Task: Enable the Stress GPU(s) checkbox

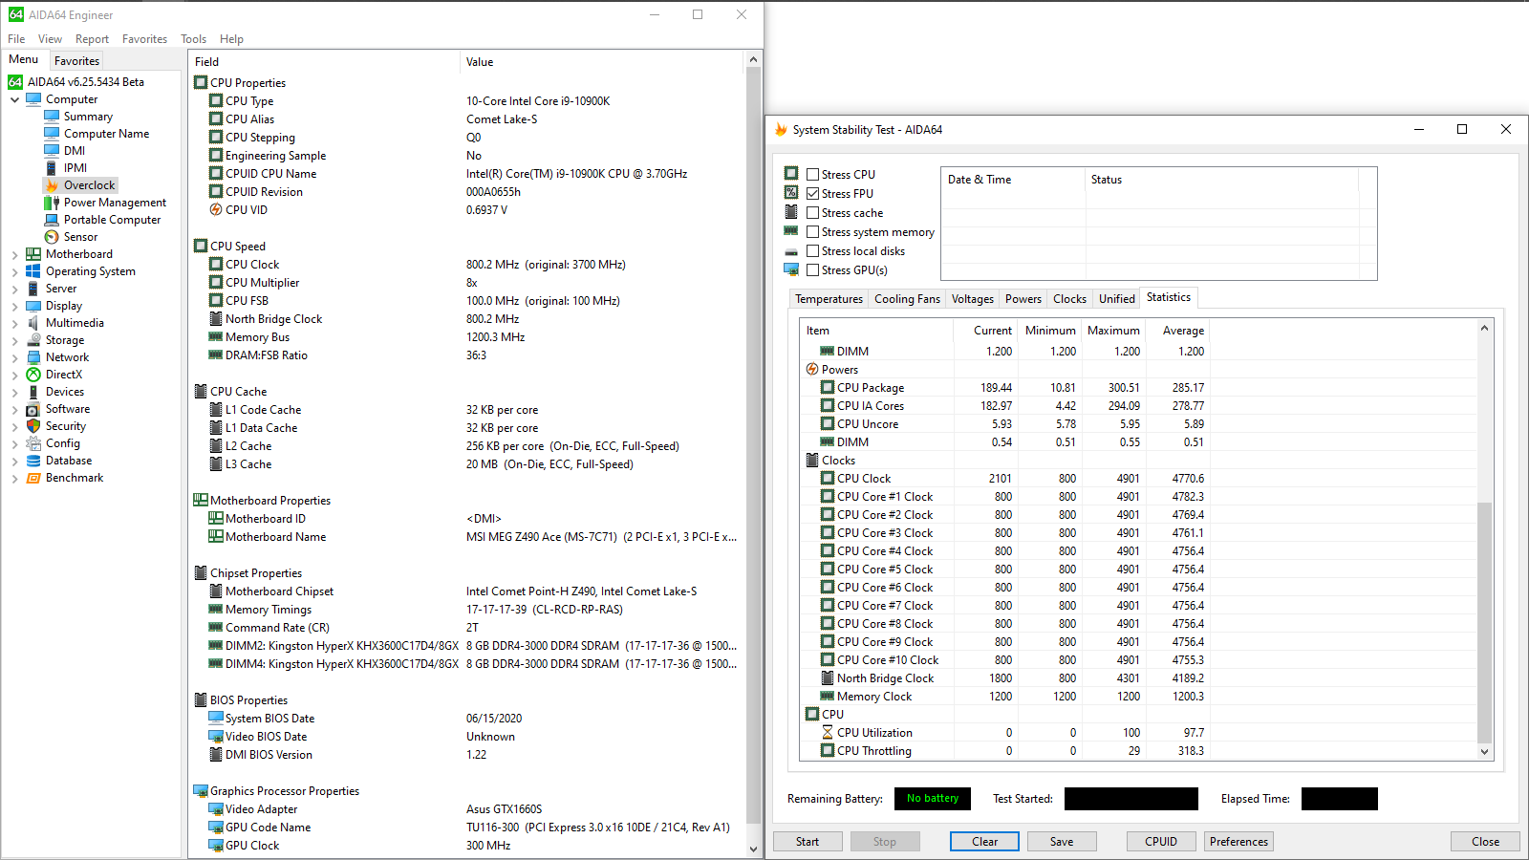Action: tap(812, 270)
